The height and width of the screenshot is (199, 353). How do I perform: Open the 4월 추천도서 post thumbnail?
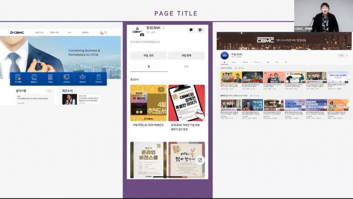(148, 103)
